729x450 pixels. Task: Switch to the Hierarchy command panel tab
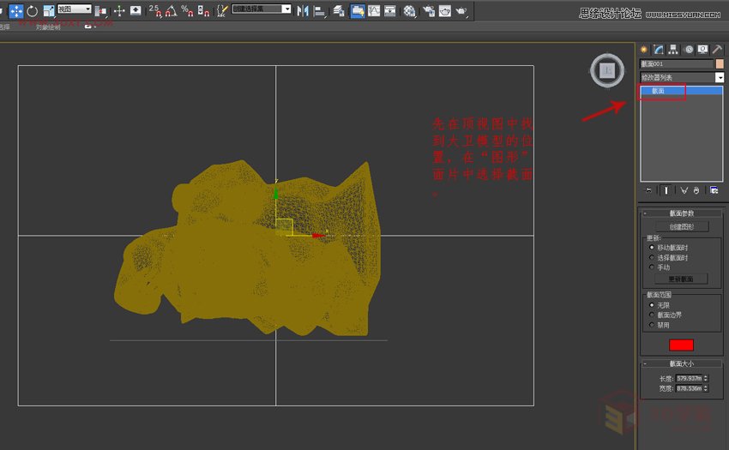[673, 49]
